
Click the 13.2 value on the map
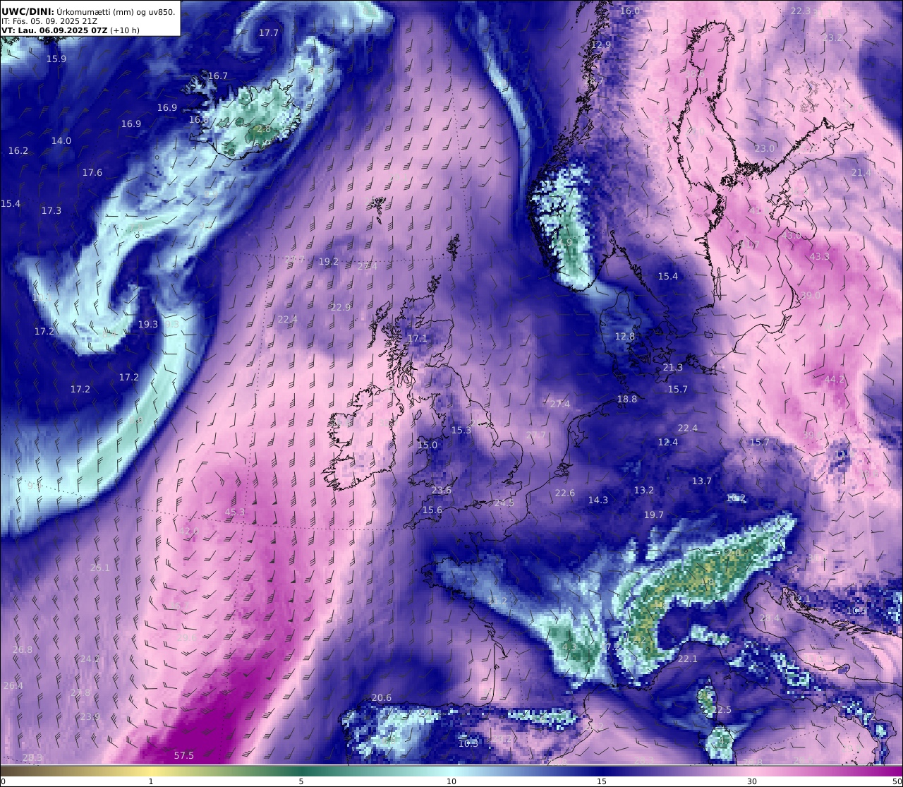[644, 491]
